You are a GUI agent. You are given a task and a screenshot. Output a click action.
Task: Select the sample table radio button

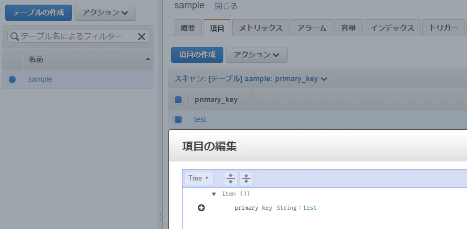tap(12, 79)
